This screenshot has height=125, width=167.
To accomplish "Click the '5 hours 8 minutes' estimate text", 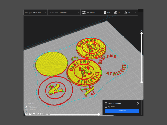I will point(114,103).
